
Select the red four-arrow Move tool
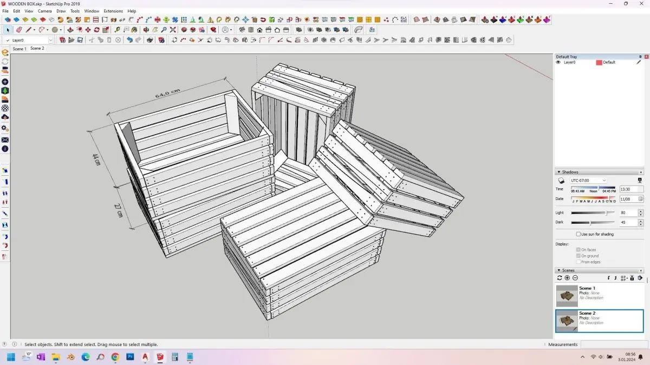88,30
